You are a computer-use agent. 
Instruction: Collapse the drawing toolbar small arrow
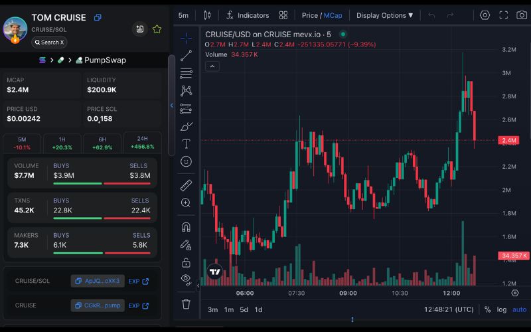click(x=198, y=286)
